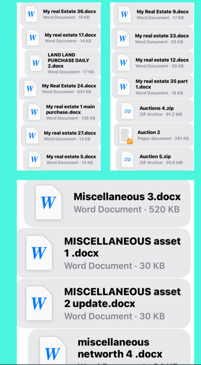Screen dimensions: 201x365
Task: Open file My real estate 17.docx
Action: pos(61,38)
